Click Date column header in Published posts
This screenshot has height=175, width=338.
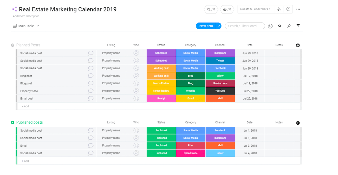pyautogui.click(x=250, y=122)
